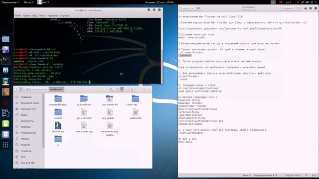Open the VSE volume in sidebar
The width and height of the screenshot is (319, 179).
click(22, 157)
